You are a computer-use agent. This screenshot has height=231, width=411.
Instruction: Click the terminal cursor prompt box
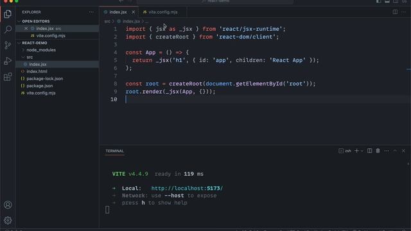[x=107, y=210]
